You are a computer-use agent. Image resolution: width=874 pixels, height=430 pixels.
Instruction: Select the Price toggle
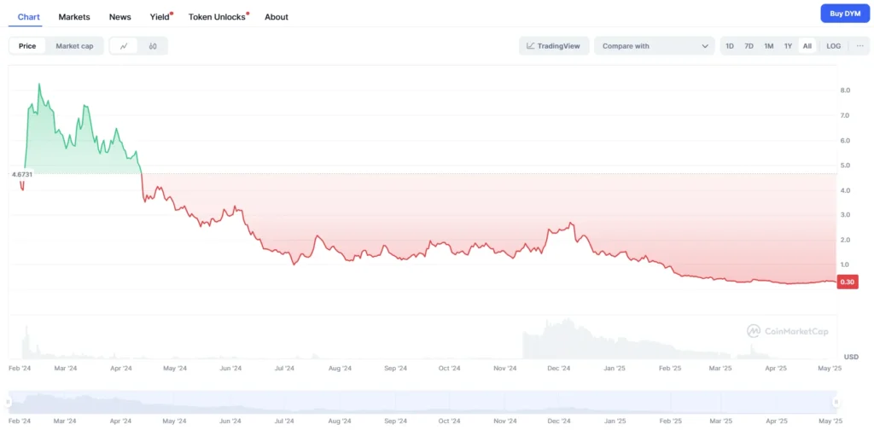[27, 46]
